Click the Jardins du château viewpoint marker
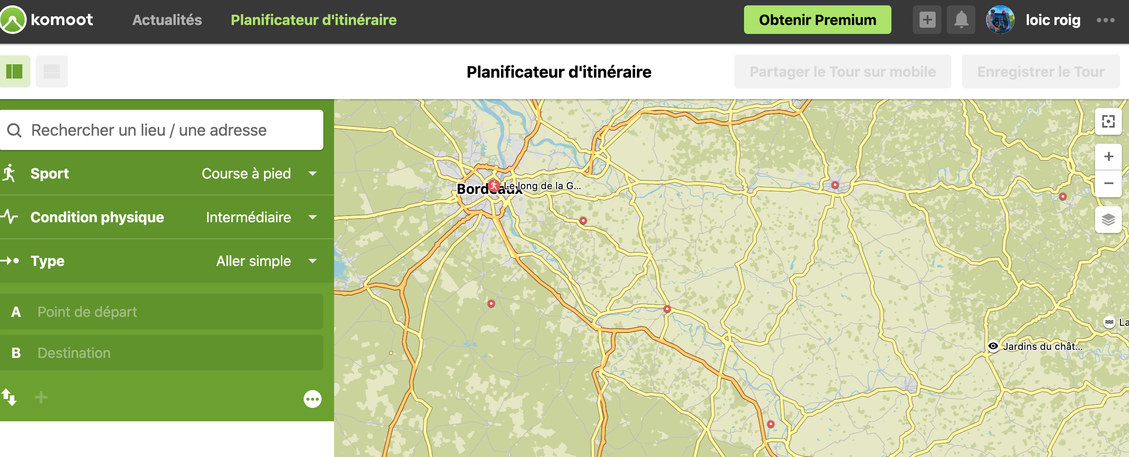The height and width of the screenshot is (457, 1129). click(993, 346)
